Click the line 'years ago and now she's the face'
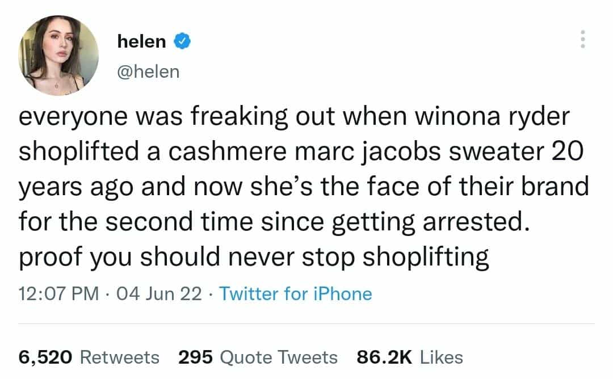This screenshot has width=613, height=379. click(x=304, y=186)
